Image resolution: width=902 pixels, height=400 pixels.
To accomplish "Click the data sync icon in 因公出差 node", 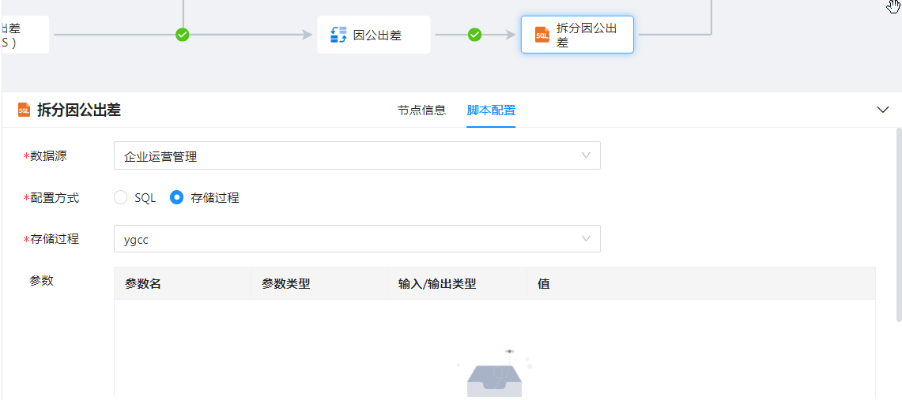I will (338, 35).
